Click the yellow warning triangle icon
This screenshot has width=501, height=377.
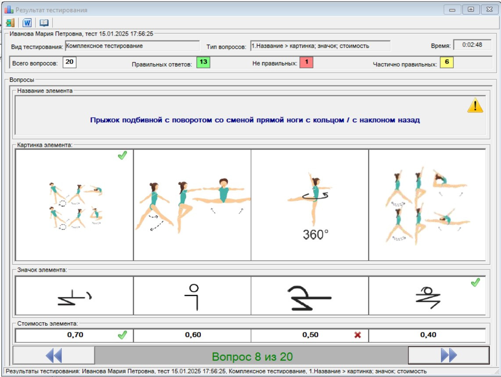[x=475, y=106]
